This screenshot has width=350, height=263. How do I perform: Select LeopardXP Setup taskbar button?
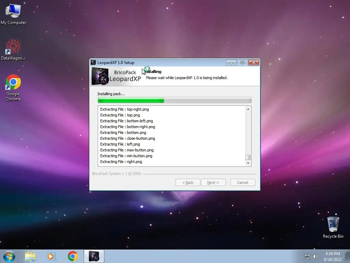click(94, 256)
